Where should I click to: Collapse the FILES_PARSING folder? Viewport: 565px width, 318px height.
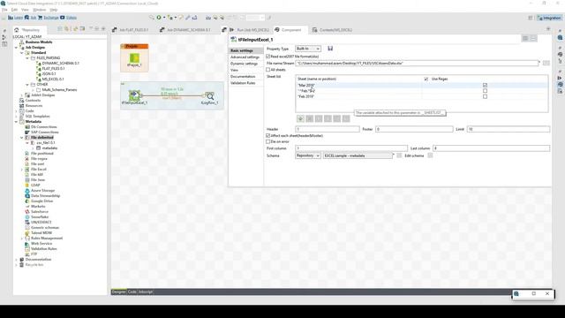click(27, 58)
